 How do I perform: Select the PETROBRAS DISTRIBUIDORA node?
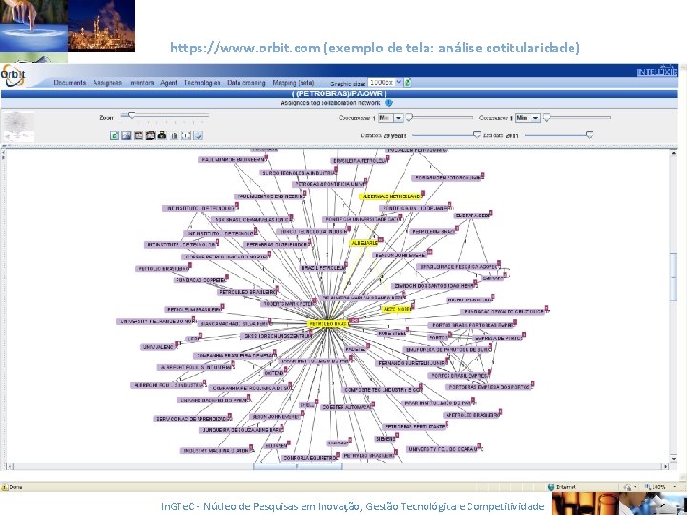point(277,245)
